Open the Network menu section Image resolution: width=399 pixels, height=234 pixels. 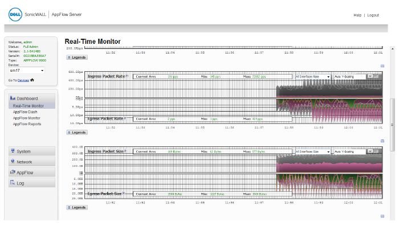(32, 162)
